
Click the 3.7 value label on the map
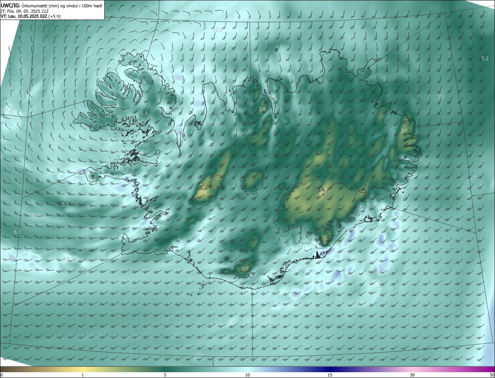pos(245,269)
